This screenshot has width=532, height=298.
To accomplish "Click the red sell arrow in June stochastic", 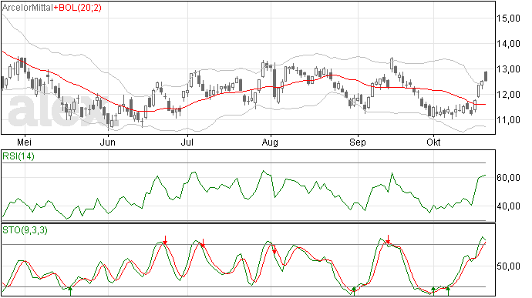I will (x=165, y=239).
